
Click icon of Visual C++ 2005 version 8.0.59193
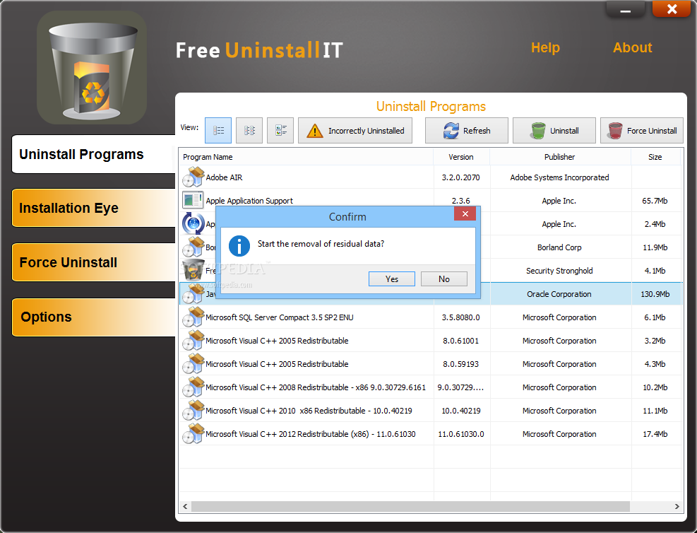193,363
